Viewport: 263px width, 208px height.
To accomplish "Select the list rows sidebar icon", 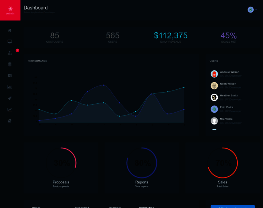I will click(x=10, y=76).
